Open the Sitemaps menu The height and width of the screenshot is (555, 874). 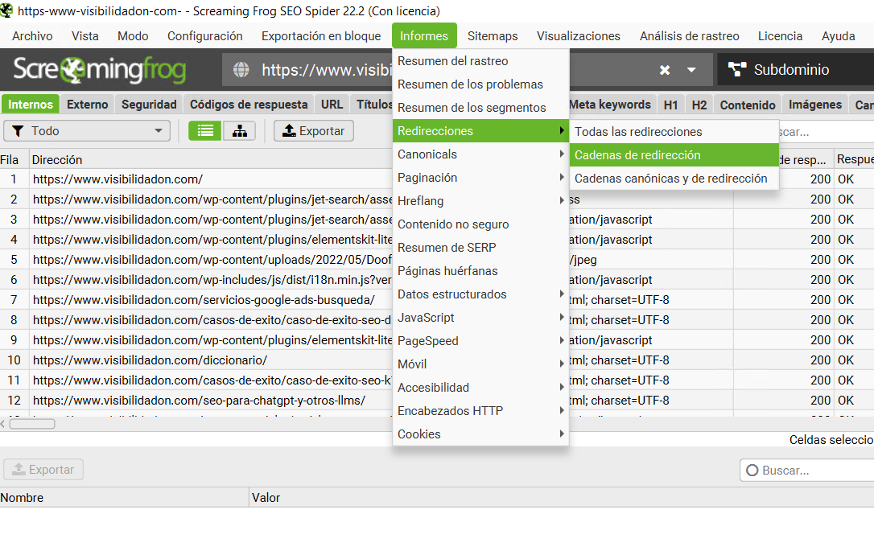click(493, 35)
